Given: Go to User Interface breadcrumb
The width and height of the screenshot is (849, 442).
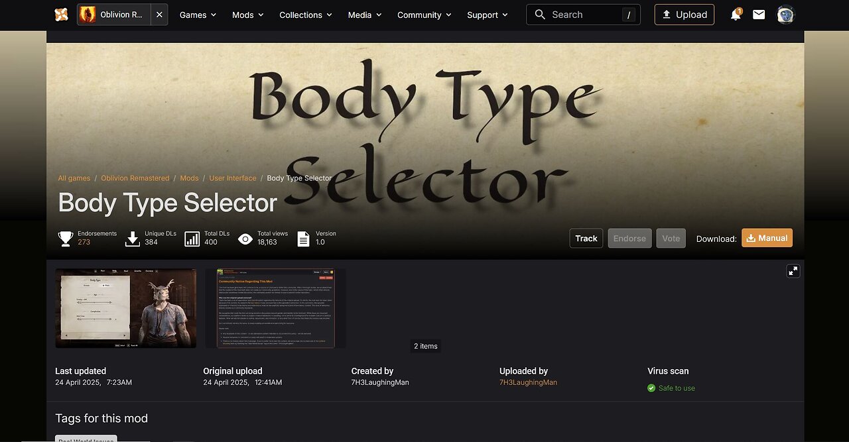Looking at the screenshot, I should [233, 178].
